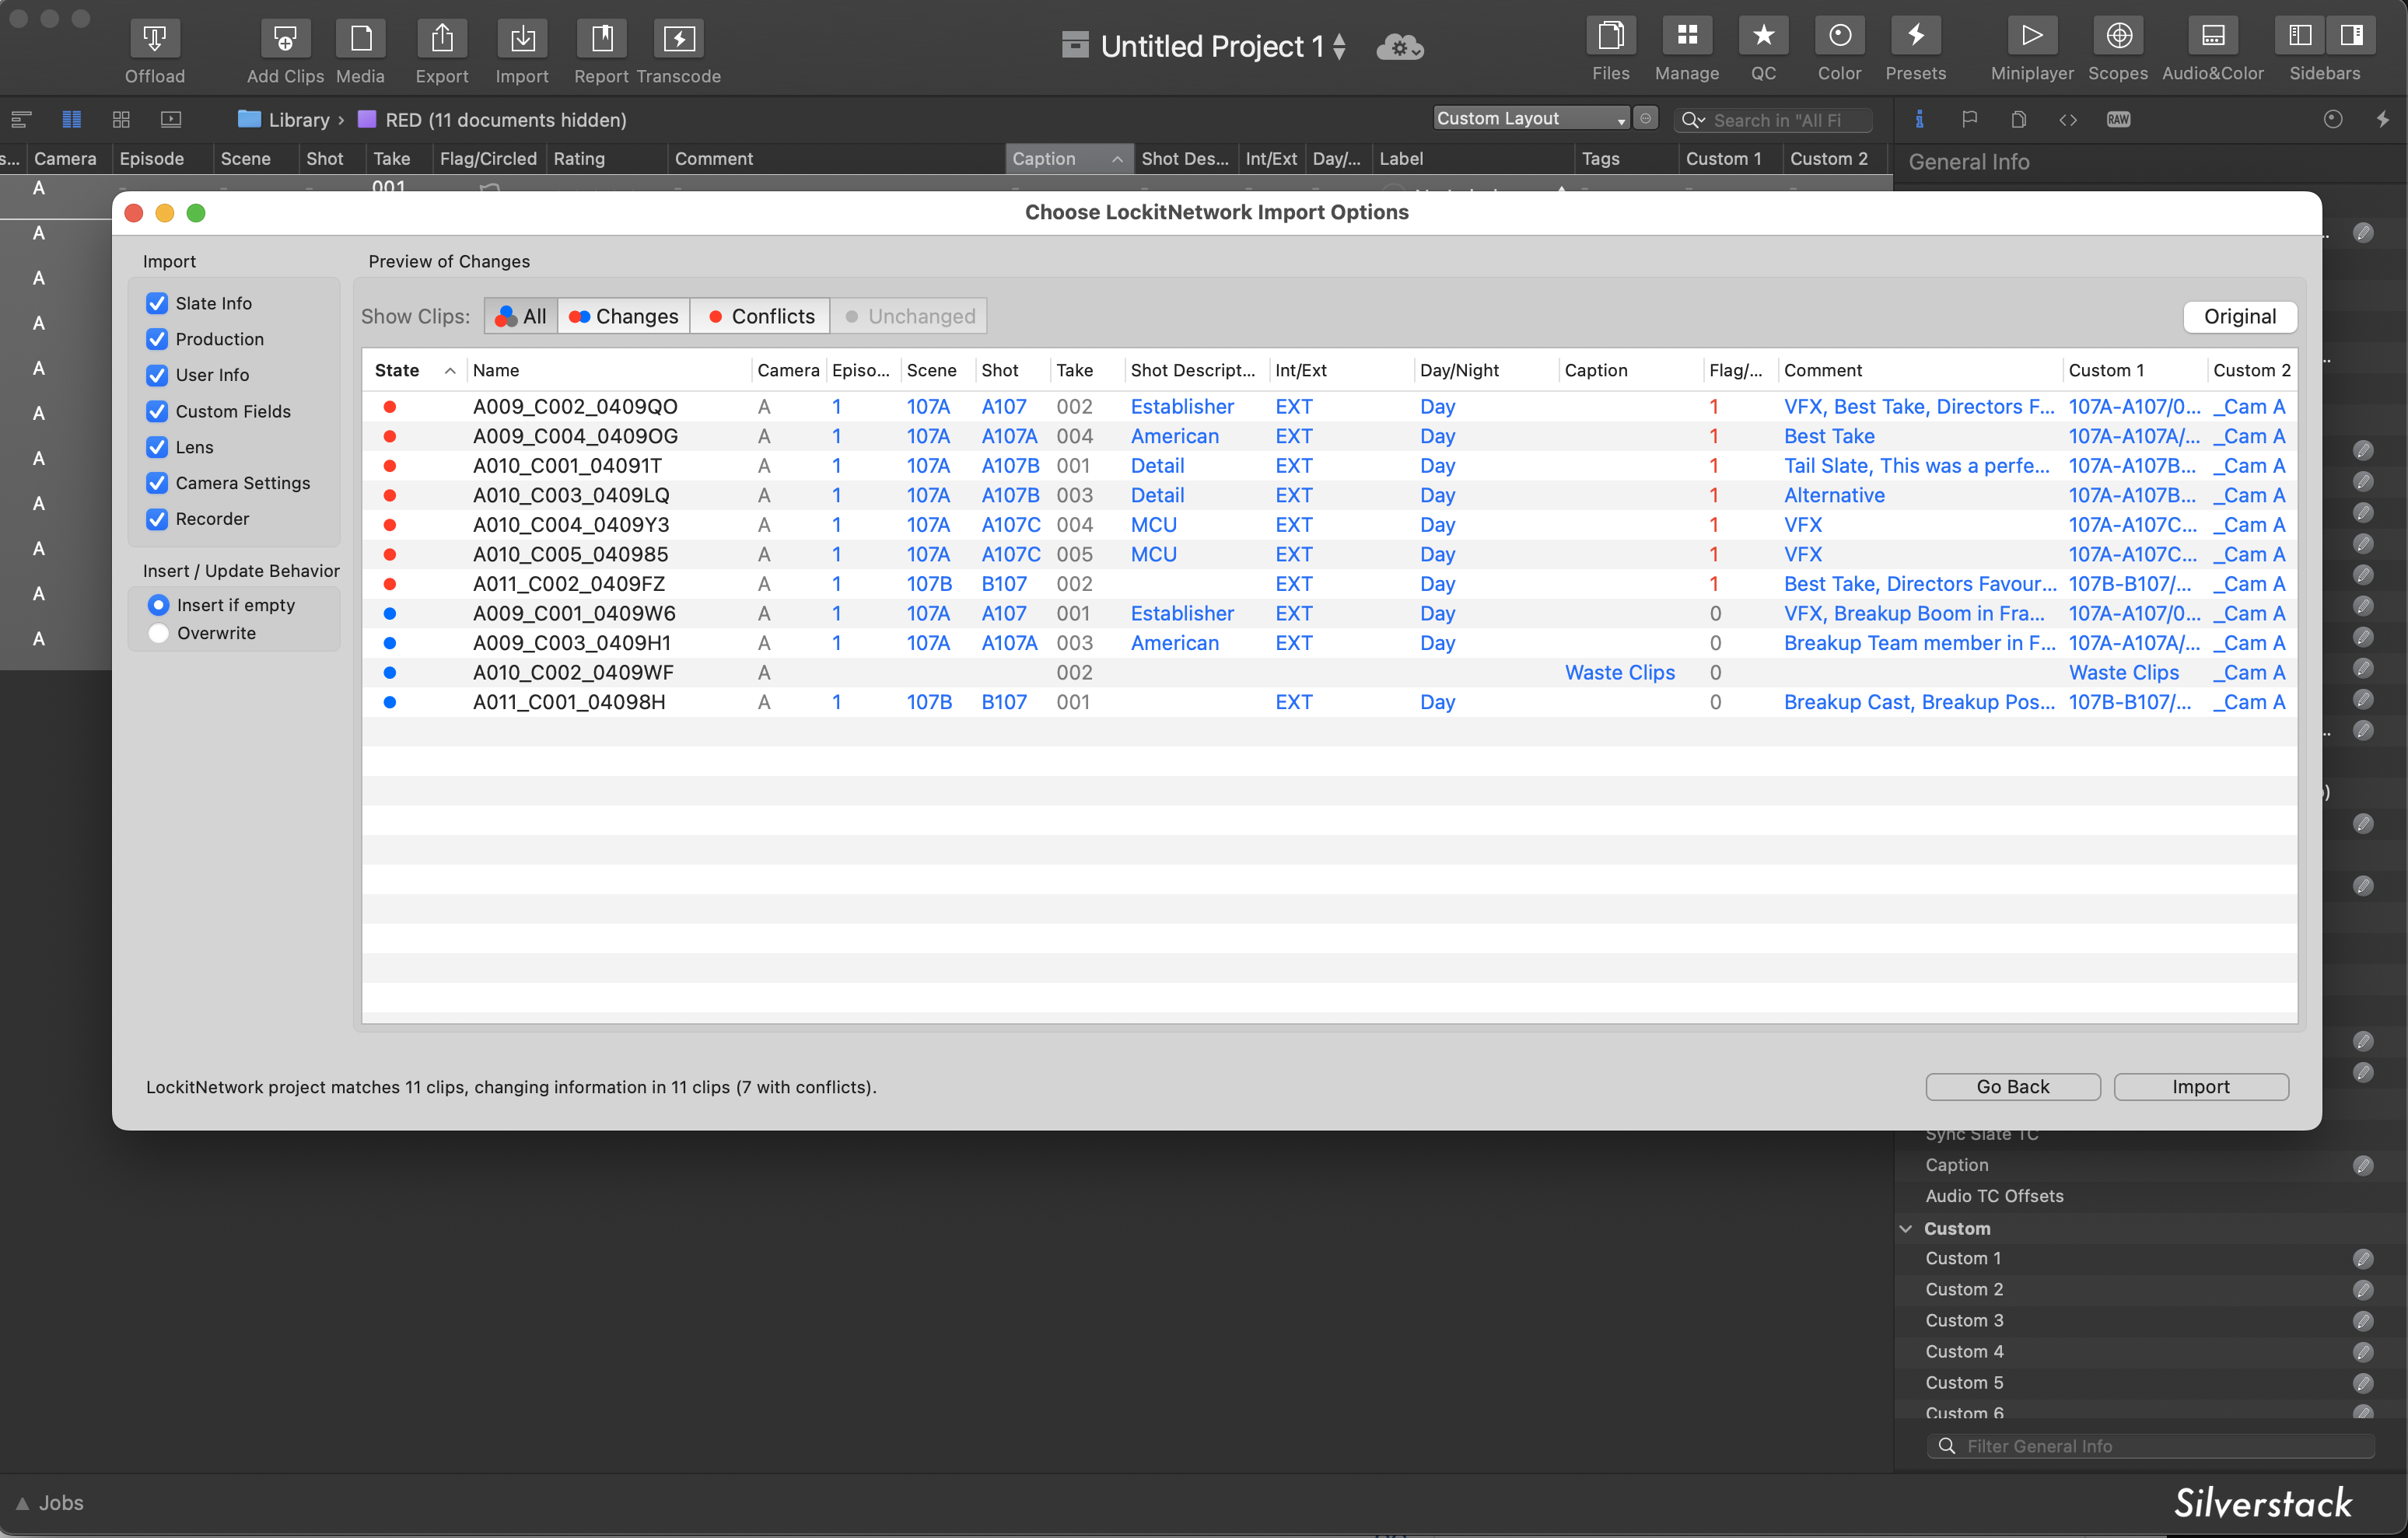Viewport: 2408px width, 1538px height.
Task: Show only Conflicts clips
Action: (x=760, y=316)
